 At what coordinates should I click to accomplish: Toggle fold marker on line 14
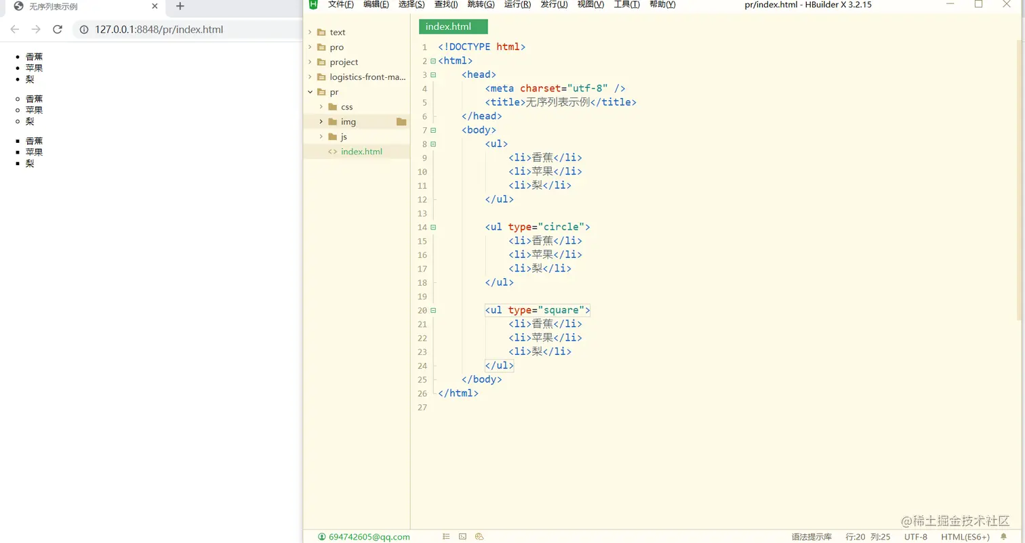point(433,227)
